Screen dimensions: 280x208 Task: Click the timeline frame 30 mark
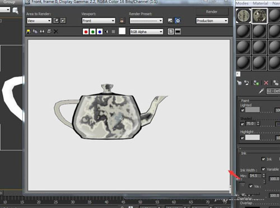point(72,202)
